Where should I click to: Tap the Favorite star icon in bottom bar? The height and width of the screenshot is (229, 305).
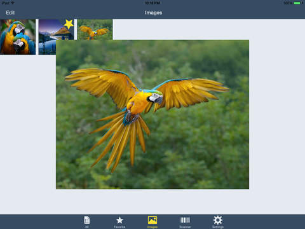119,220
